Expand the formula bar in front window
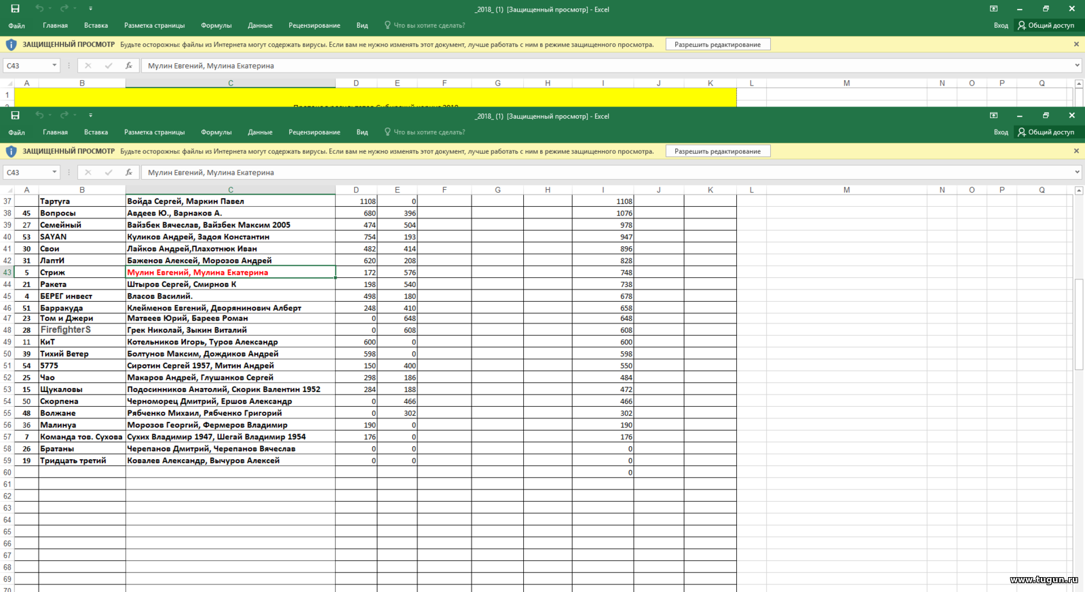Image resolution: width=1085 pixels, height=592 pixels. click(1077, 172)
